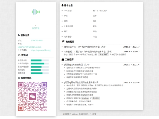Click the 基本信息 section heading
Image resolution: width=159 pixels, height=119 pixels.
point(68,5)
